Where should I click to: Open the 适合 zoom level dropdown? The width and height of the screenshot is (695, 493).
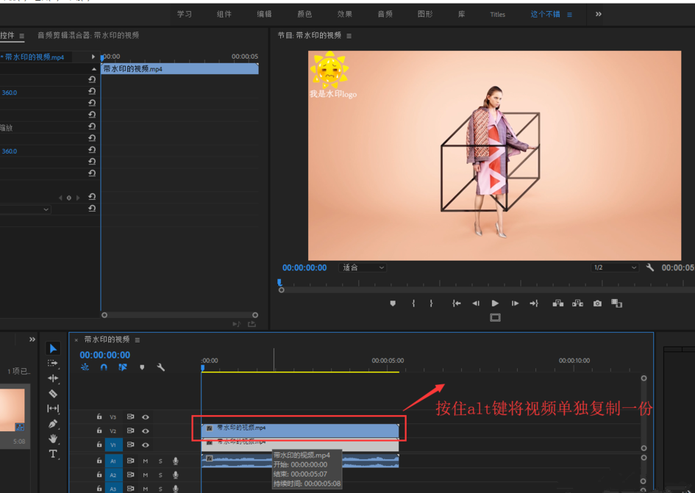pyautogui.click(x=363, y=268)
